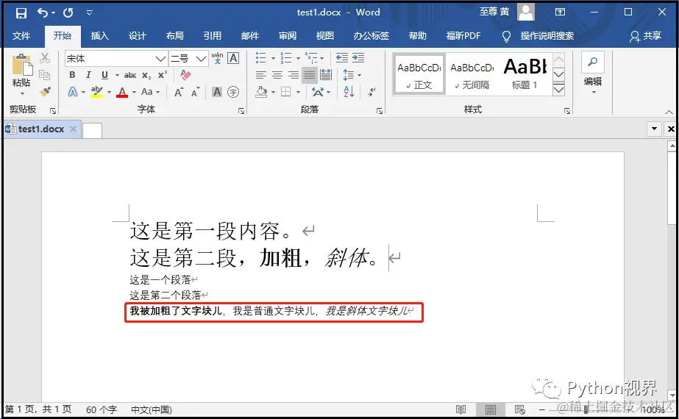Image resolution: width=679 pixels, height=419 pixels.
Task: Close the test1.docx document tab
Action: coord(73,129)
